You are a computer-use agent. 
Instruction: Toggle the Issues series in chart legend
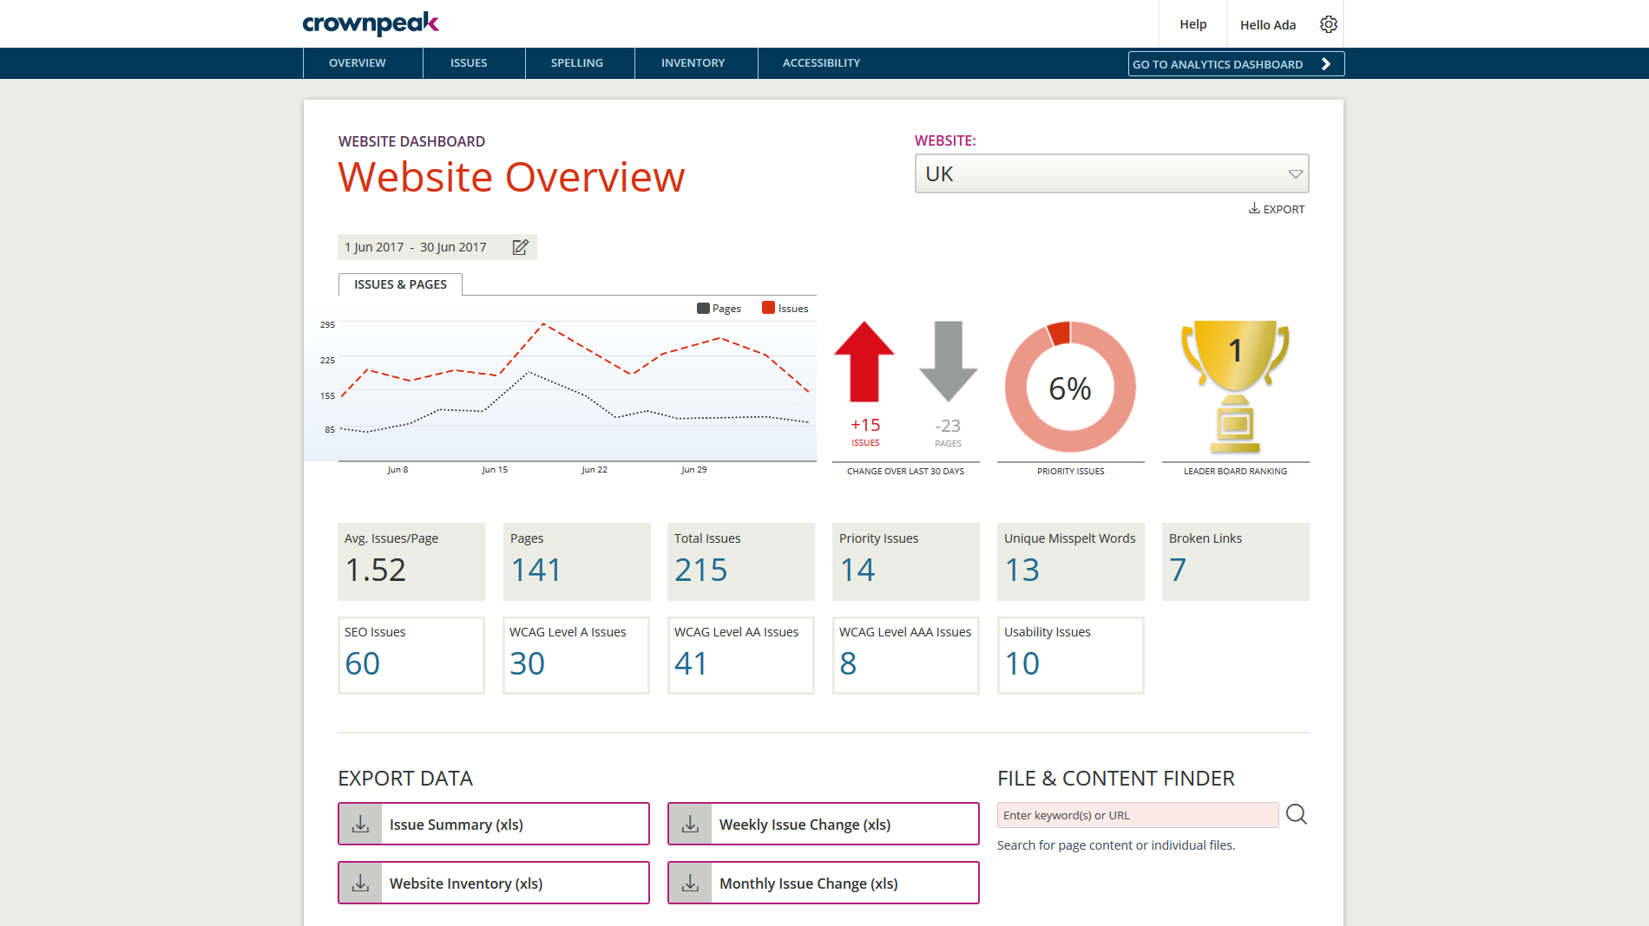point(785,309)
